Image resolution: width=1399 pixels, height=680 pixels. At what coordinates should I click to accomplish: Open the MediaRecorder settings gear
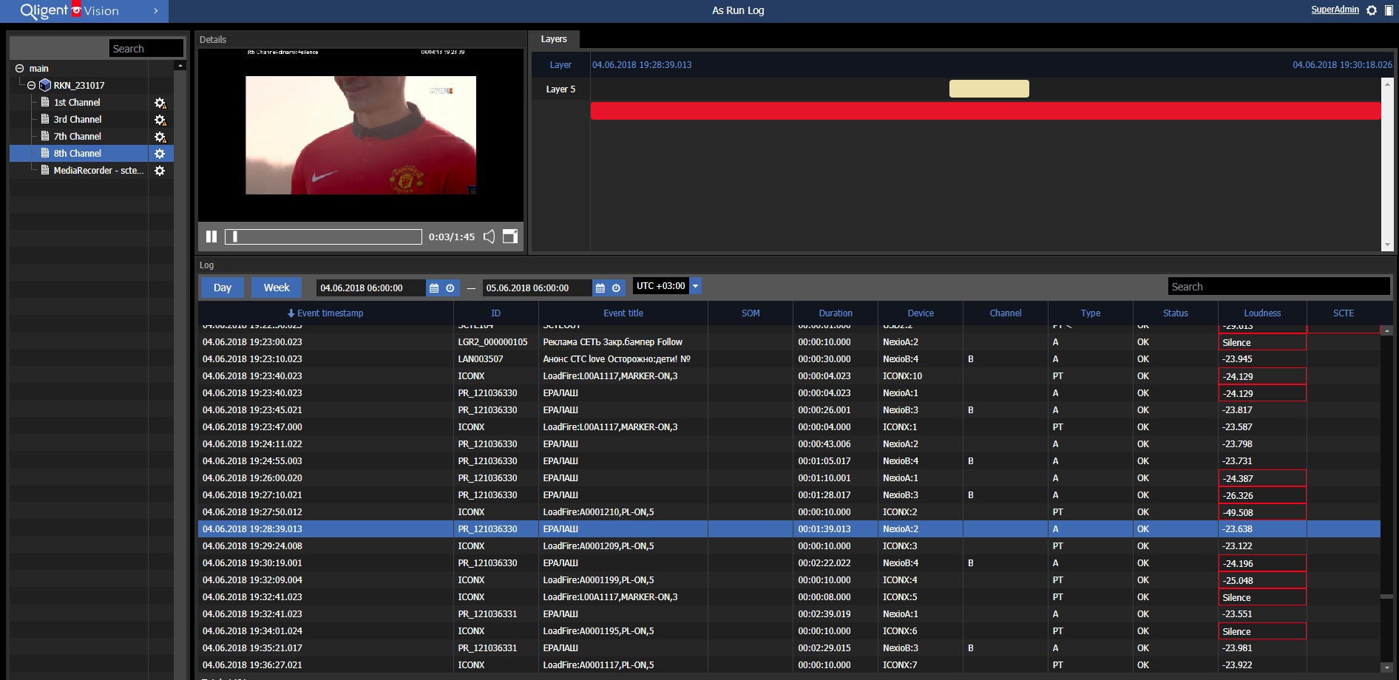tap(160, 171)
